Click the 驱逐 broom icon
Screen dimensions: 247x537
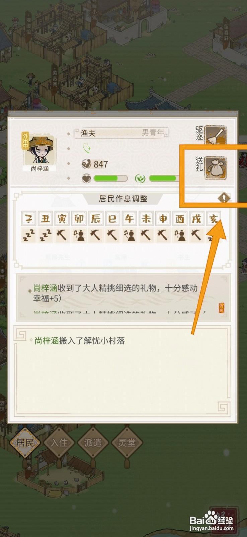(x=216, y=136)
